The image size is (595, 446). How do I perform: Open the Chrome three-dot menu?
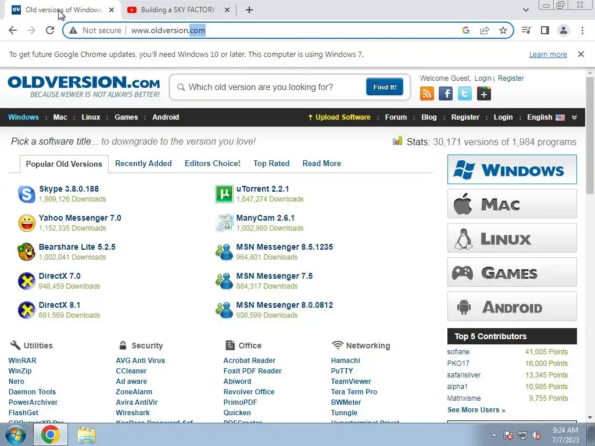pos(582,30)
